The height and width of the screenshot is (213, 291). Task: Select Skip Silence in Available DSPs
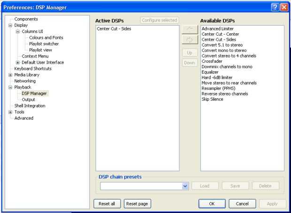[212, 99]
